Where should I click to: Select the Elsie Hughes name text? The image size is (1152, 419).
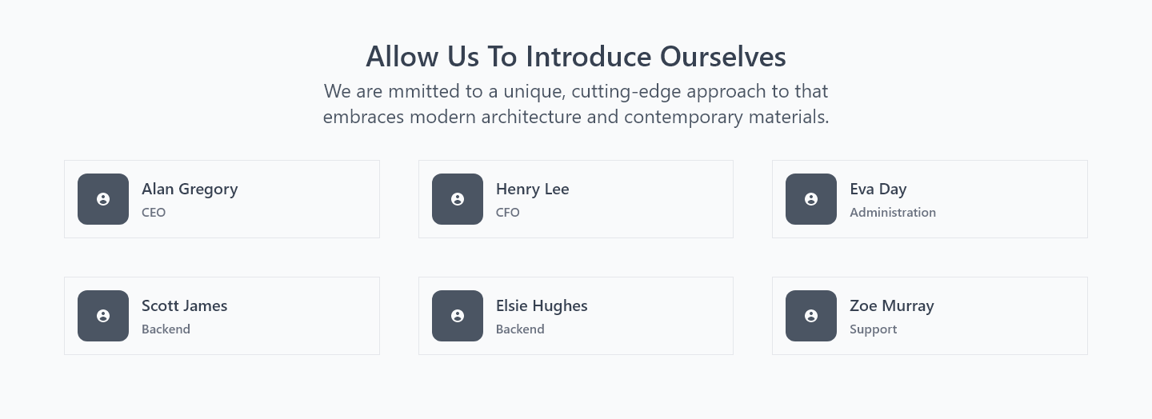click(542, 306)
